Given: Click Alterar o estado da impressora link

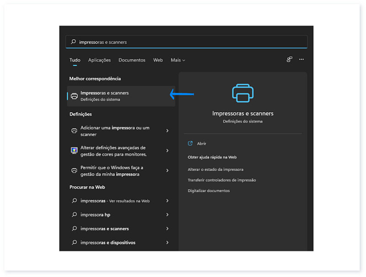Looking at the screenshot, I should click(x=215, y=169).
